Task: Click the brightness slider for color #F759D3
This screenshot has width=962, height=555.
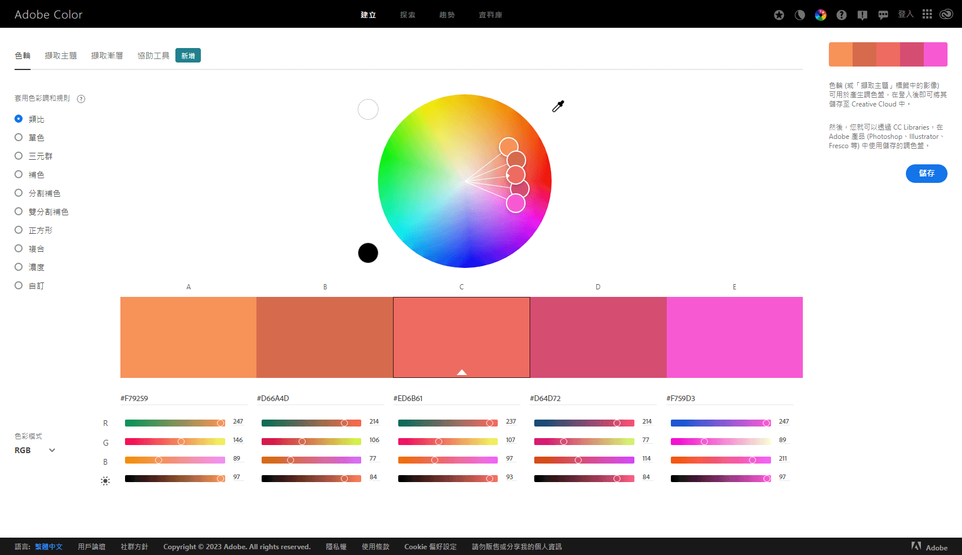Action: coord(721,479)
